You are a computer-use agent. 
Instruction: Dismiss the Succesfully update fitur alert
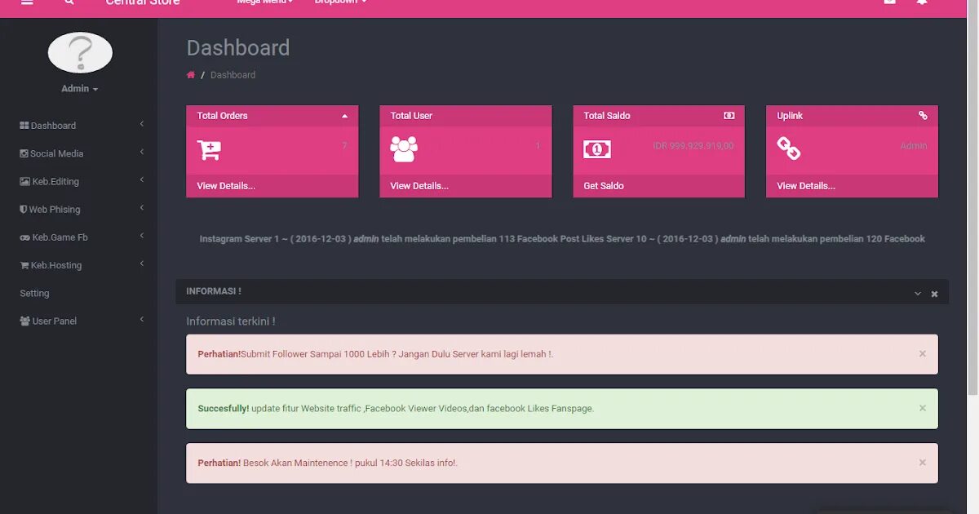point(923,408)
